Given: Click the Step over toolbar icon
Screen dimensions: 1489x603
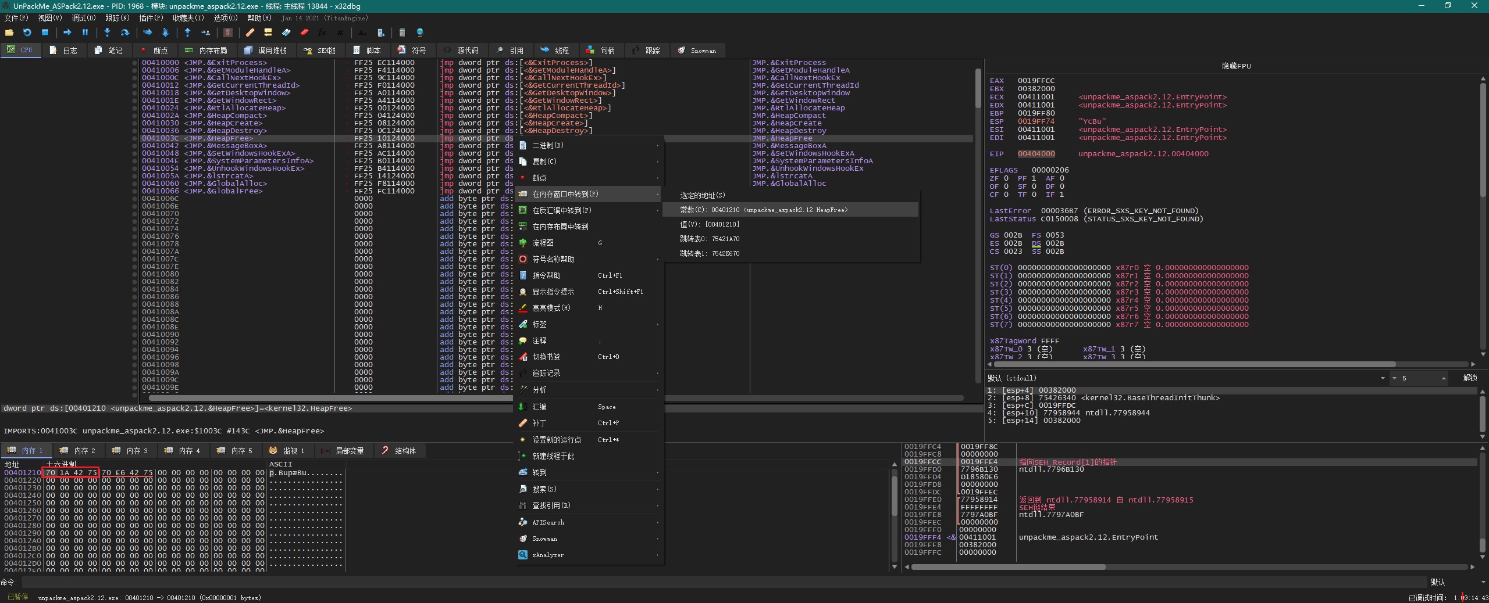Looking at the screenshot, I should pos(124,33).
